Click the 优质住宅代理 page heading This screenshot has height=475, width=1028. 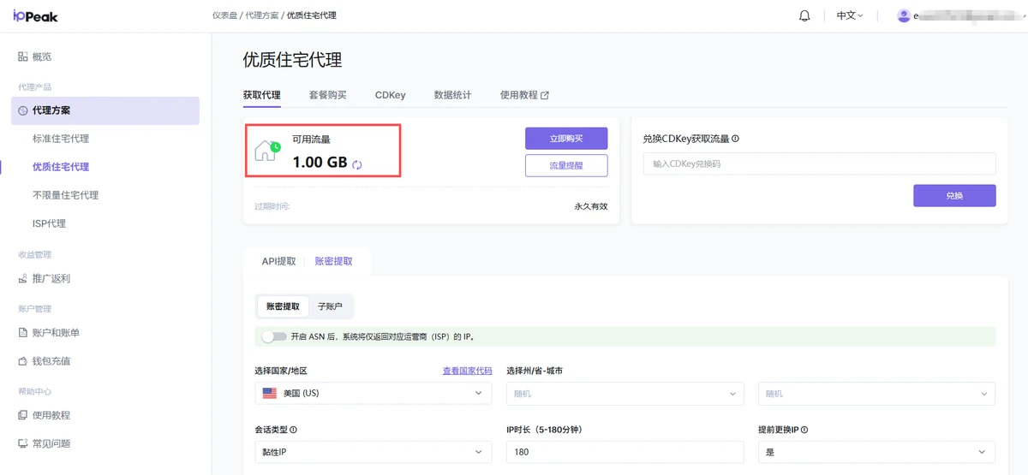click(292, 60)
